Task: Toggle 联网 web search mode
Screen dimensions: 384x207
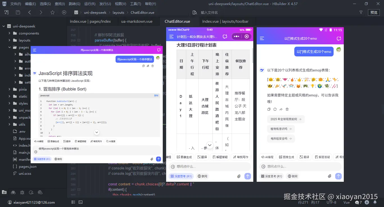Action: 292,176
